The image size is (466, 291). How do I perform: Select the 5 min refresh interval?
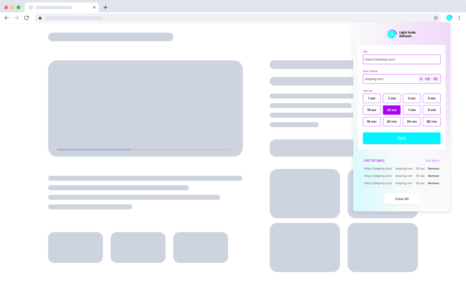(431, 110)
